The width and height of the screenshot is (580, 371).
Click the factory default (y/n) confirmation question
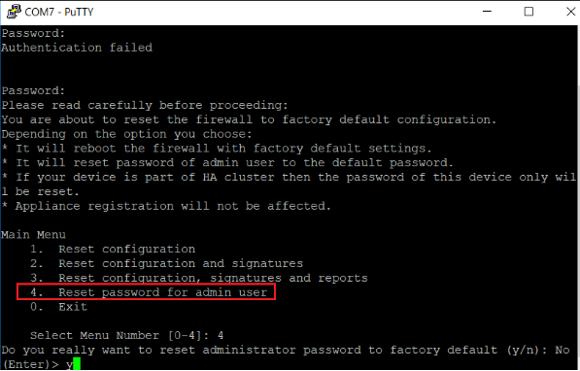coord(274,350)
